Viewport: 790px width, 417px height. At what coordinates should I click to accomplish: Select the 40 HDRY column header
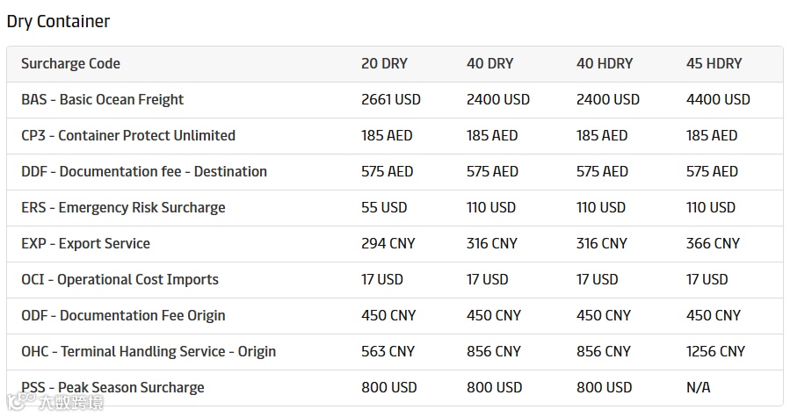tap(605, 63)
